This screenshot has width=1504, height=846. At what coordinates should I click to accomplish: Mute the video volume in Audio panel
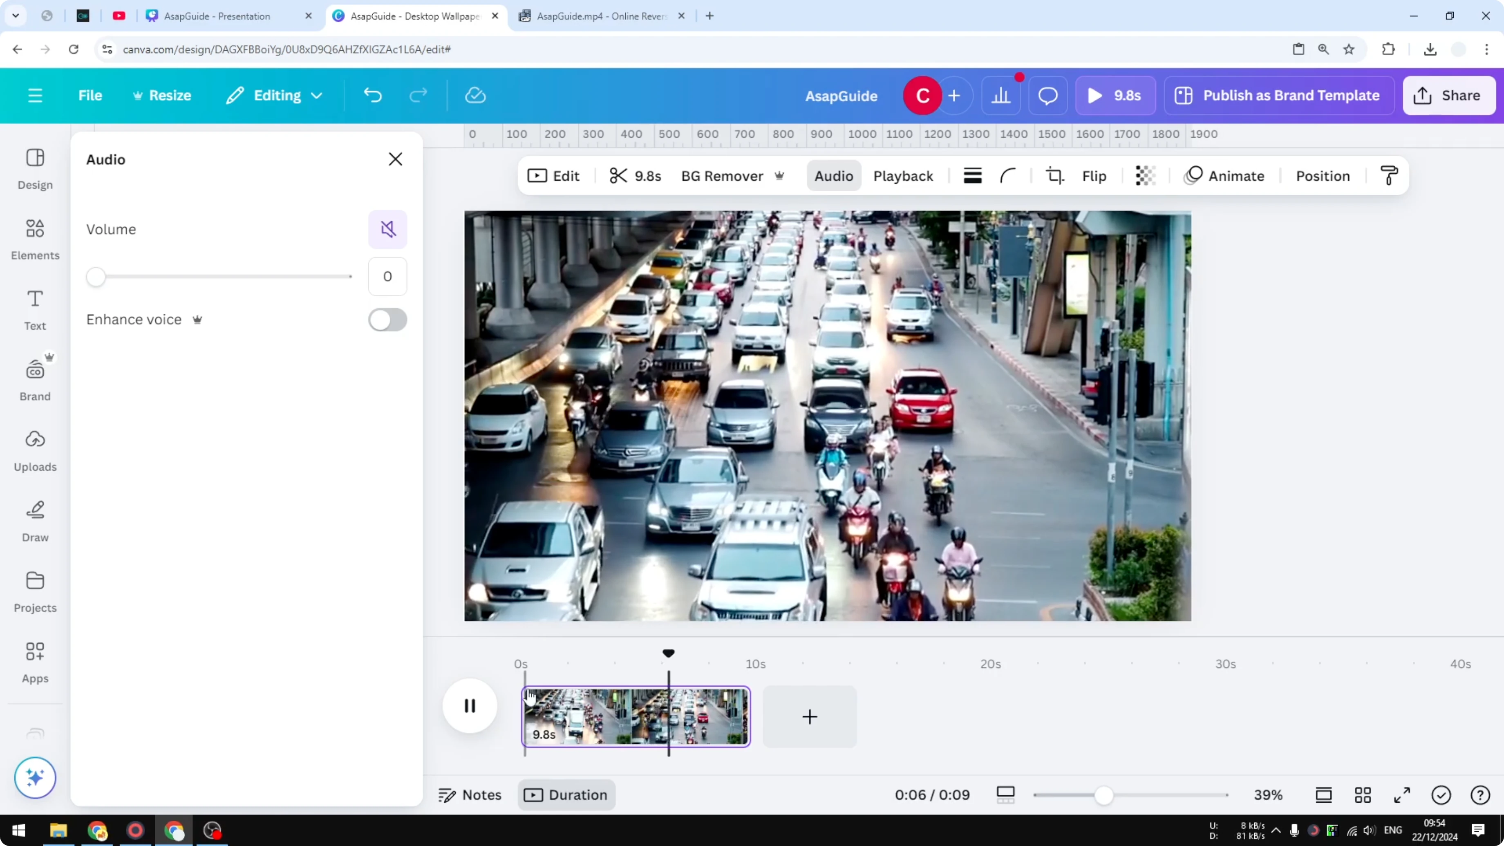point(388,229)
